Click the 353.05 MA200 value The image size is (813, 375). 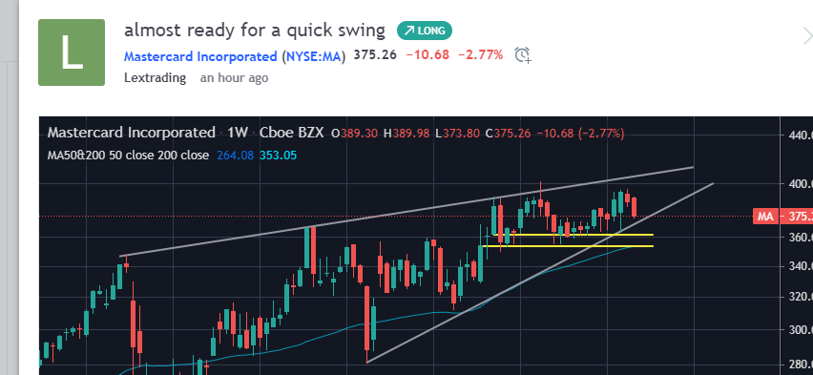coord(278,156)
